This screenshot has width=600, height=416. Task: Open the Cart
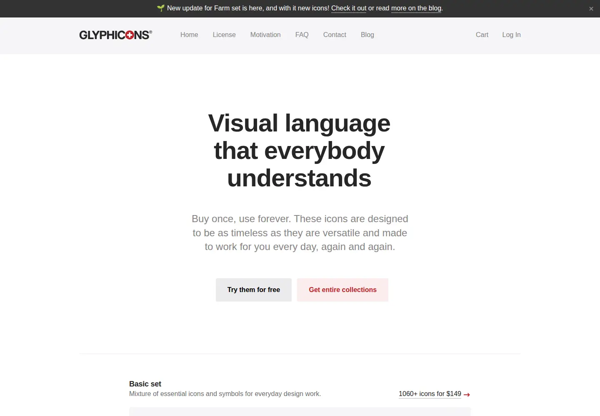pos(482,35)
